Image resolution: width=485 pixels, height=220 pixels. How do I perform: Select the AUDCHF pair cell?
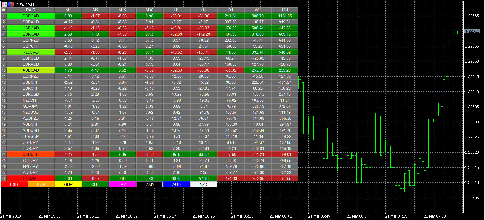[x=31, y=124]
